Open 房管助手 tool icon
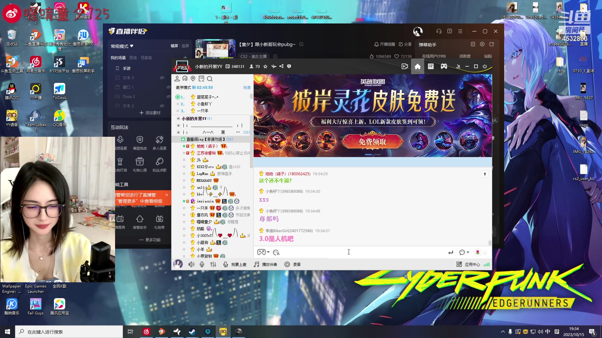The width and height of the screenshot is (602, 338). coord(140,222)
